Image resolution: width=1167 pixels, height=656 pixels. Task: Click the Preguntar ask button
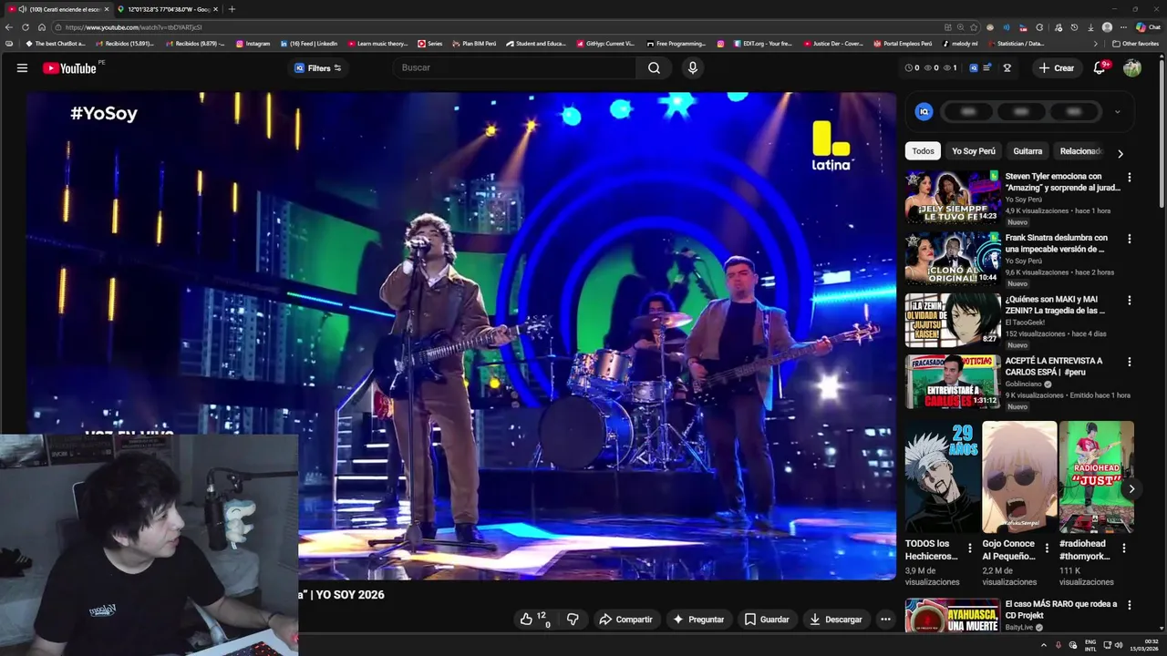tap(697, 619)
